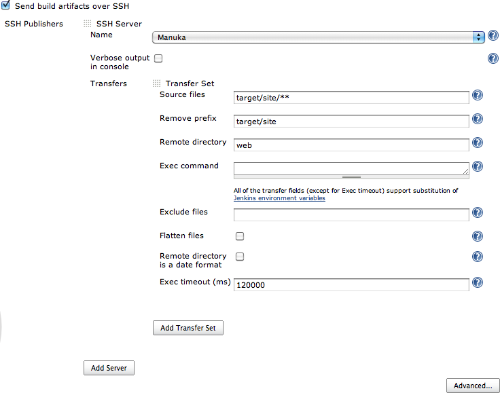Click the Transfers label
The height and width of the screenshot is (393, 500).
109,83
